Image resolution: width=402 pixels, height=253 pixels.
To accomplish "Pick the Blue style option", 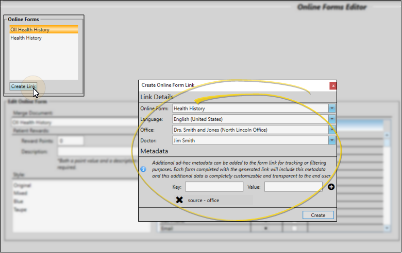I will click(x=19, y=201).
